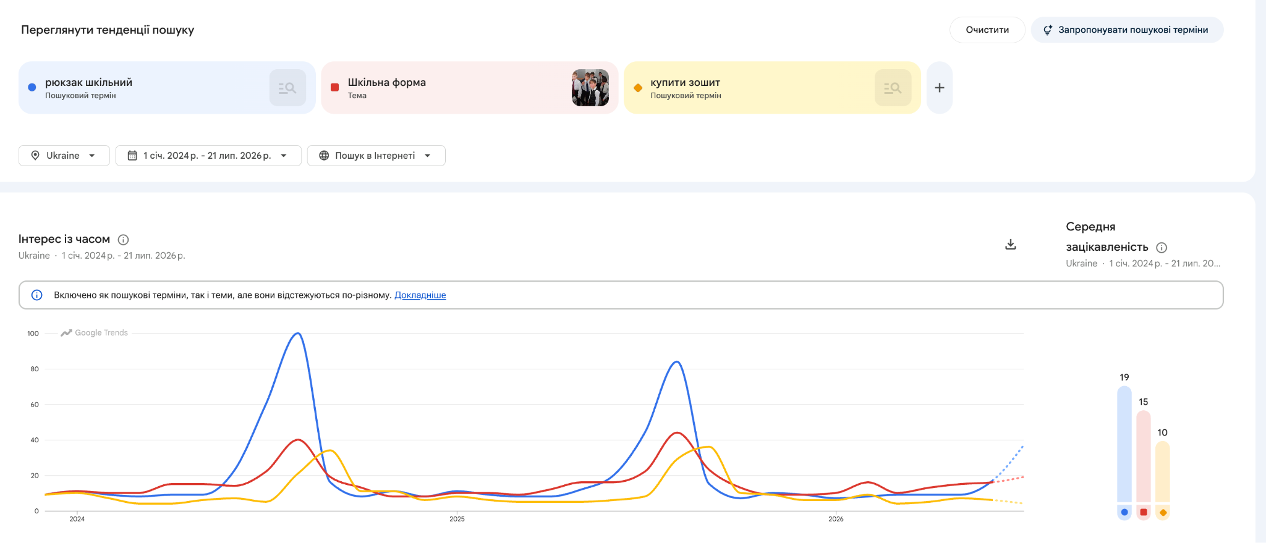Click Запропонувати пошукові терміни button
This screenshot has height=543, width=1266.
click(x=1127, y=30)
